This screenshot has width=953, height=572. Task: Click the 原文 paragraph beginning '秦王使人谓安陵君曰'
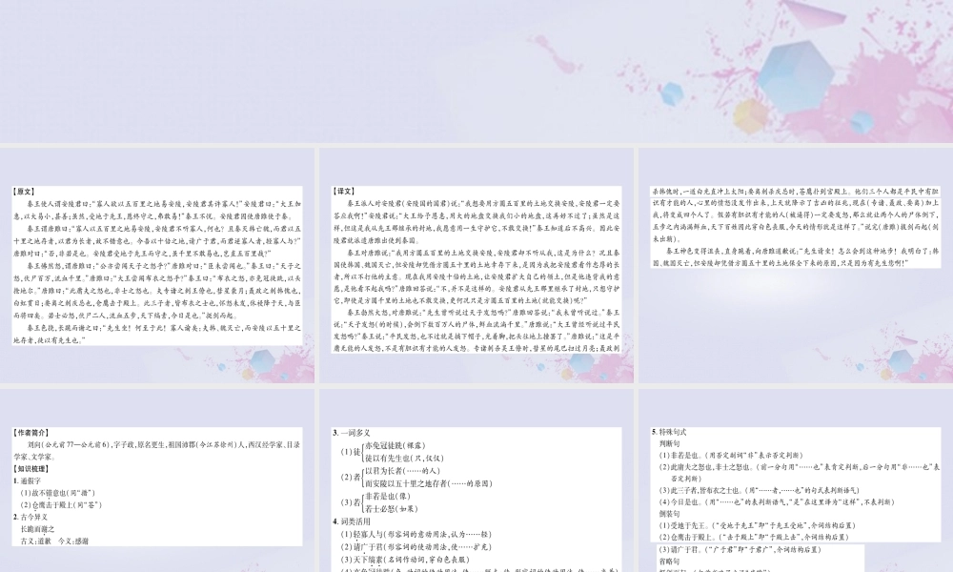pyautogui.click(x=157, y=210)
